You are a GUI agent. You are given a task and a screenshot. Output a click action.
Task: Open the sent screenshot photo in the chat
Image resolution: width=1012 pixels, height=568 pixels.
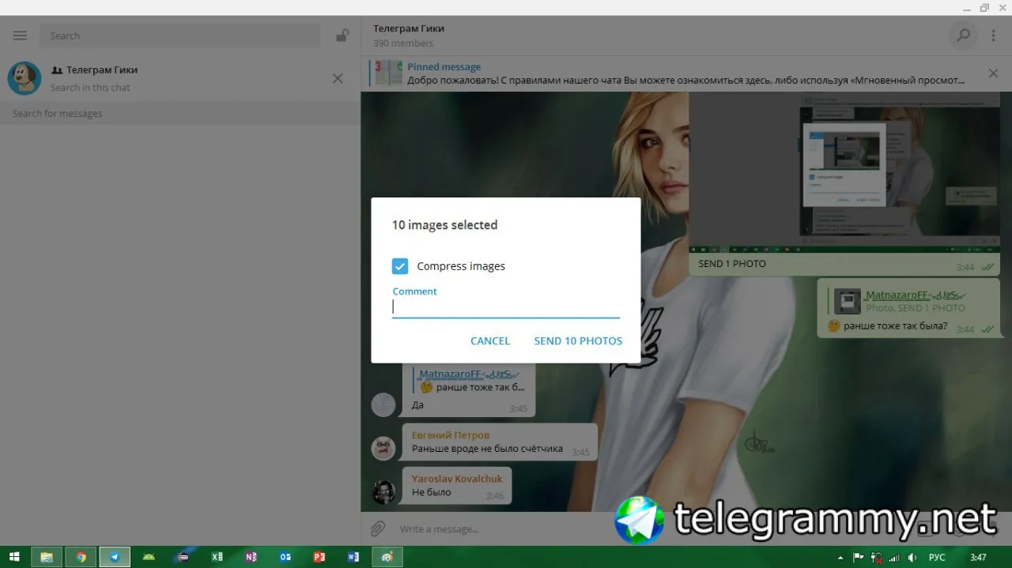844,172
